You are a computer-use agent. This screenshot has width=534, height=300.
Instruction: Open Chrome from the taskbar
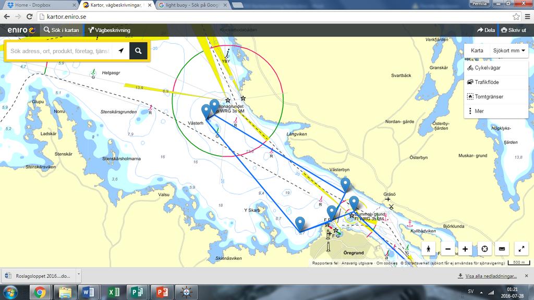point(40,293)
